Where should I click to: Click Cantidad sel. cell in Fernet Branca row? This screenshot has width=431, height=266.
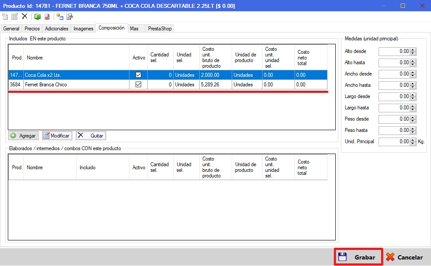[160, 85]
